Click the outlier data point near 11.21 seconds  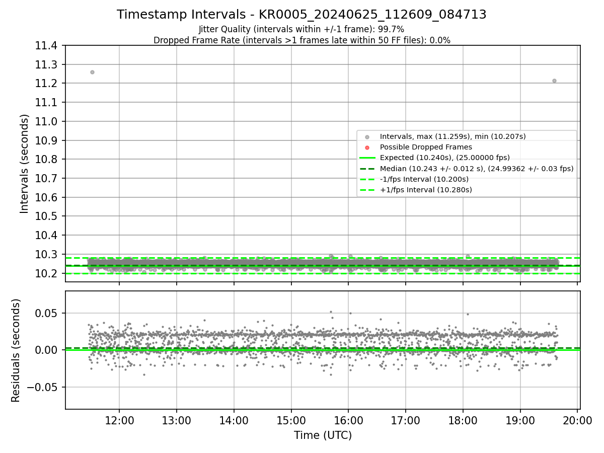[x=554, y=81]
